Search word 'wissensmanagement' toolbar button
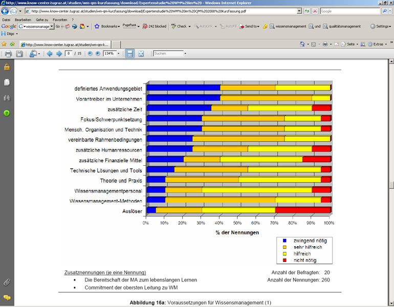This screenshot has width=394, height=307. click(288, 27)
